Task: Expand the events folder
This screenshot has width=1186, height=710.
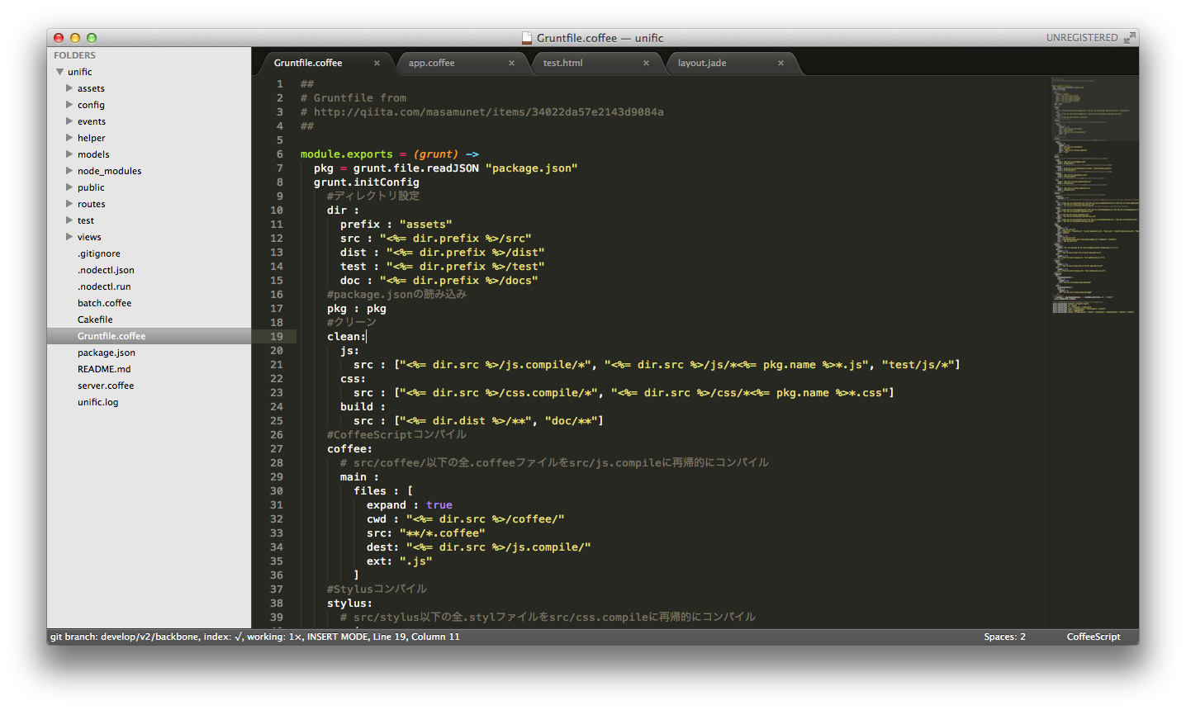Action: tap(69, 121)
